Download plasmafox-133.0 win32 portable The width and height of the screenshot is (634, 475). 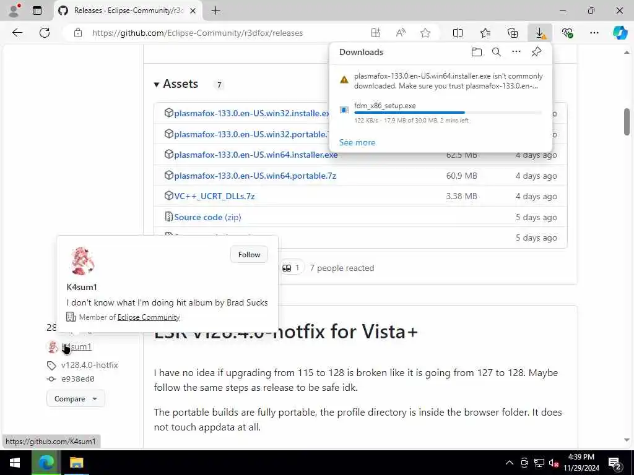click(x=251, y=134)
